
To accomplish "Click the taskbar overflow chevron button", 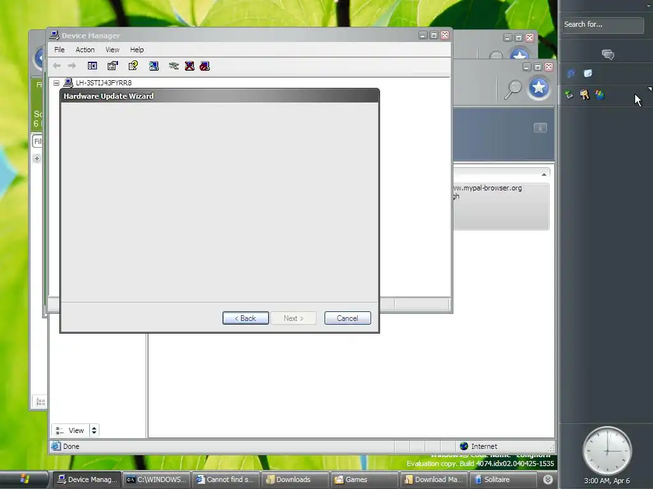I will [548, 479].
